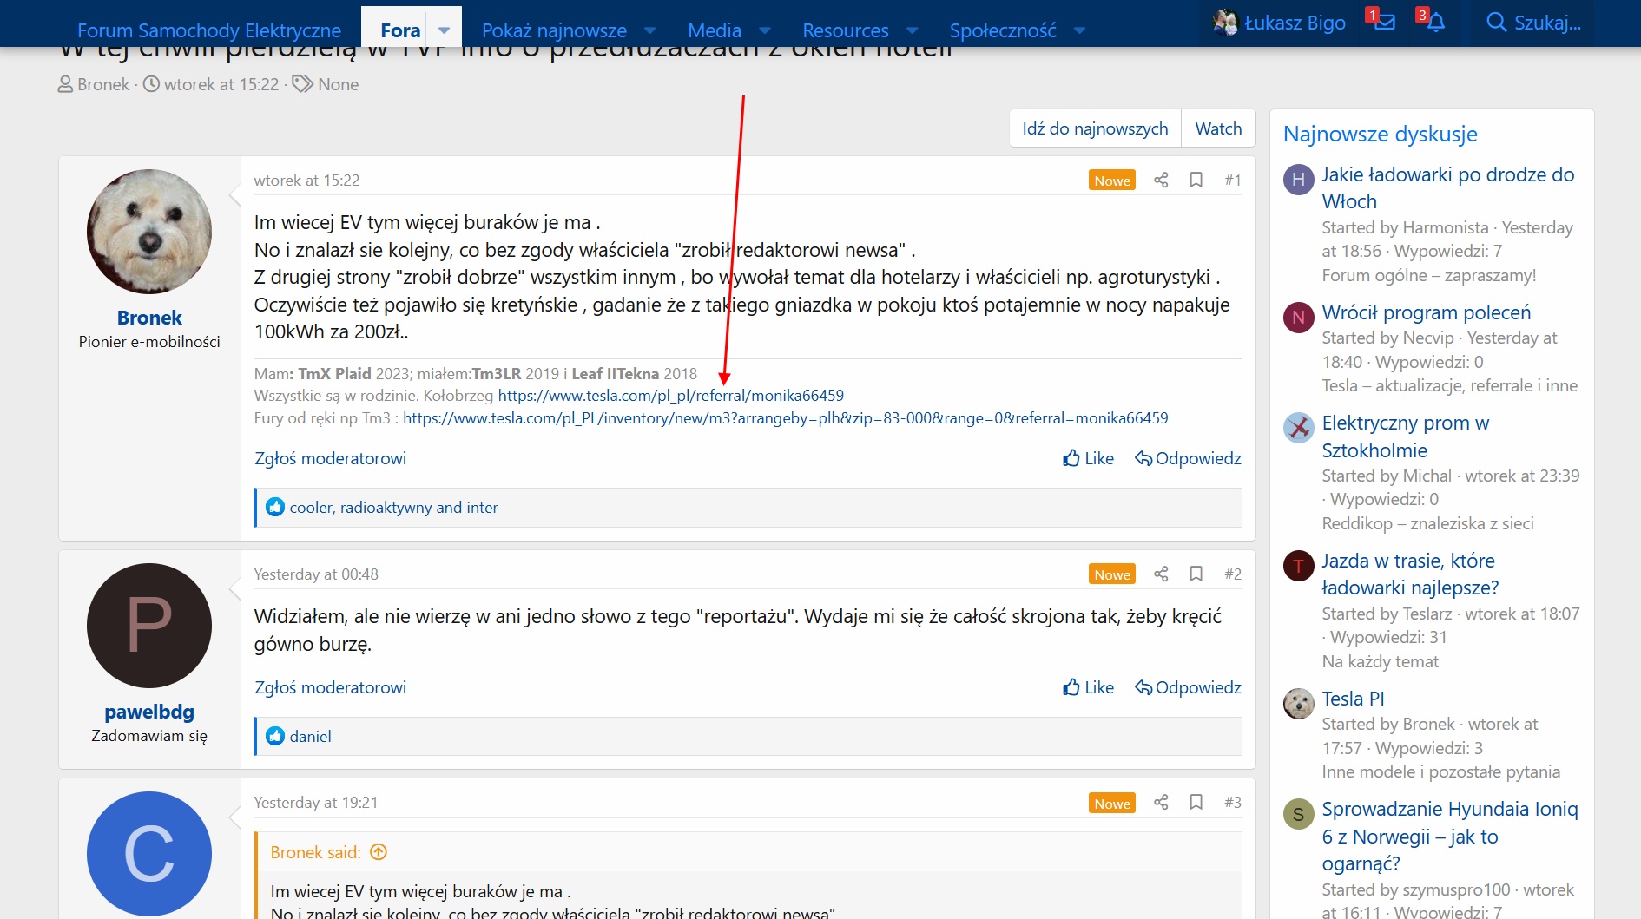Open Necvip's N avatar in sidebar
The height and width of the screenshot is (919, 1641).
[x=1298, y=317]
